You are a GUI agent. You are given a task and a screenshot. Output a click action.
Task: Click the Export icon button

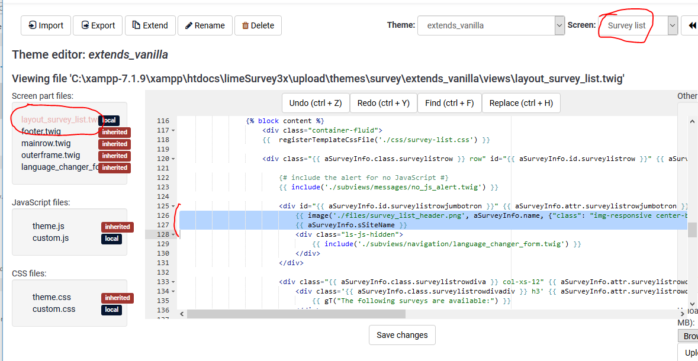pyautogui.click(x=98, y=25)
